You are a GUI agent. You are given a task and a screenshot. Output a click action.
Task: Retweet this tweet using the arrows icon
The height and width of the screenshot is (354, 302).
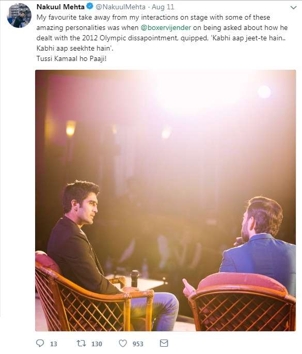81,343
